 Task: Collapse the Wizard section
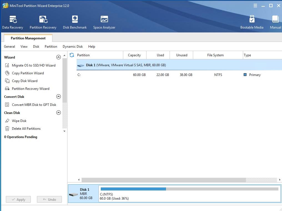point(58,57)
